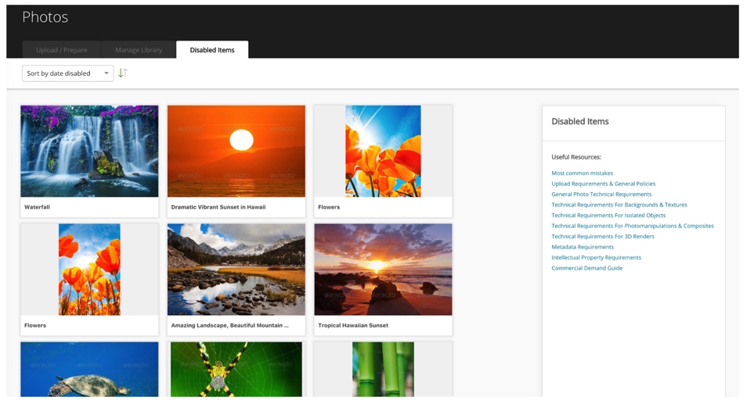The height and width of the screenshot is (404, 747).
Task: Click the Amazing Landscape, Beautiful Mountain title
Action: pyautogui.click(x=229, y=326)
